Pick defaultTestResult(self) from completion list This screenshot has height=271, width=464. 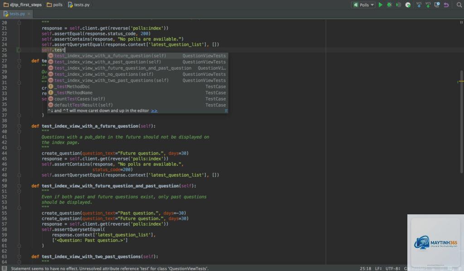(x=138, y=105)
